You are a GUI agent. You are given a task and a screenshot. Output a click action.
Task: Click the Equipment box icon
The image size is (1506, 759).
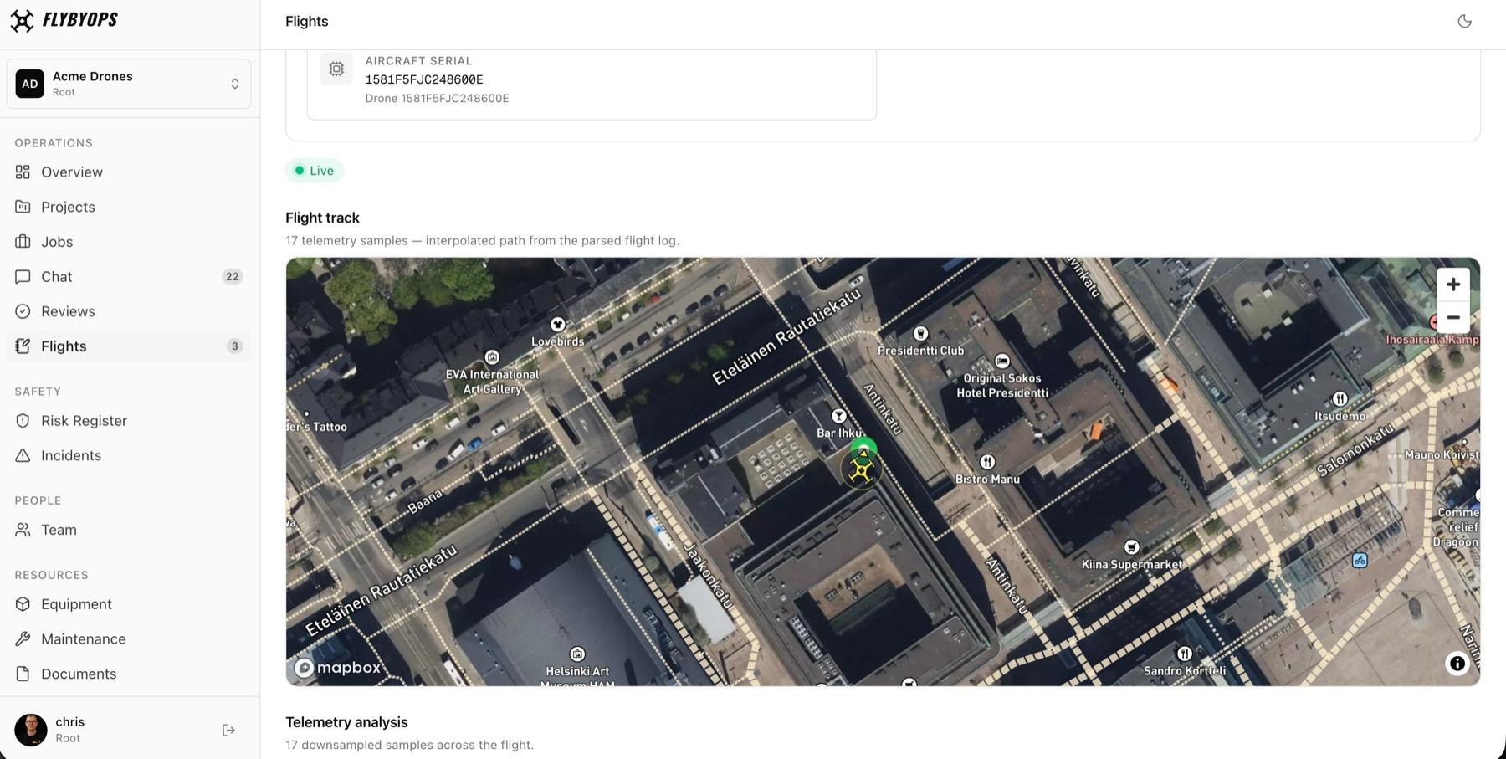click(x=23, y=604)
